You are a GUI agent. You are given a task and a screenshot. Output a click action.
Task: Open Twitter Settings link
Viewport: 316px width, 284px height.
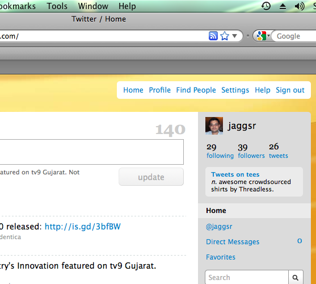coord(235,90)
